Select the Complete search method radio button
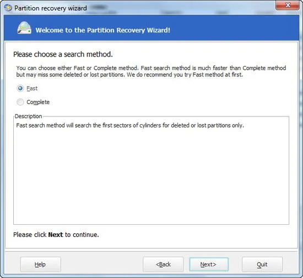Image resolution: width=303 pixels, height=278 pixels. click(20, 102)
